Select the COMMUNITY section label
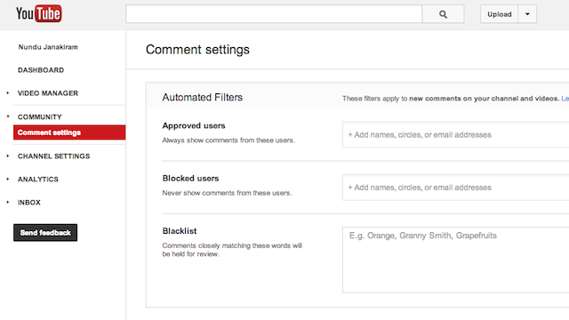 pyautogui.click(x=40, y=116)
